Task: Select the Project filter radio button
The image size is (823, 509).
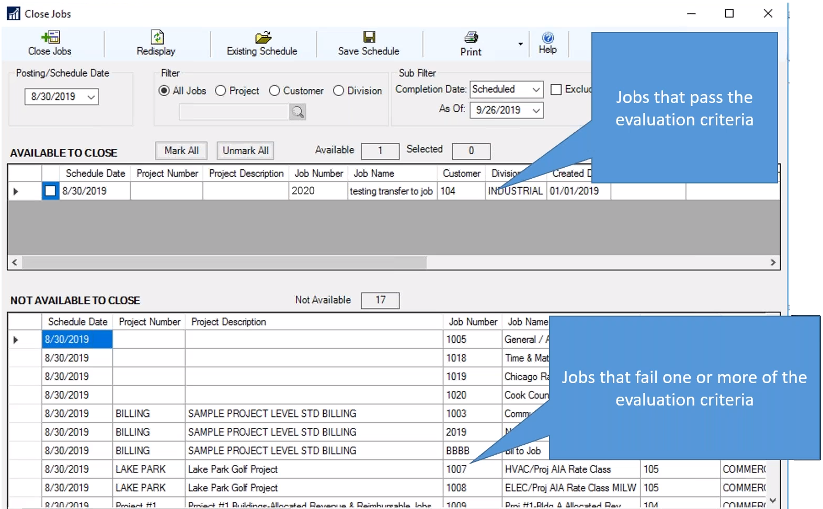Action: click(x=221, y=91)
